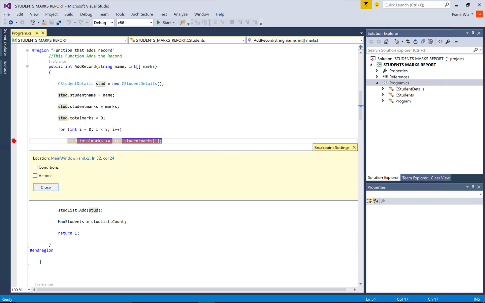
Task: Click Refresh icon in Solution Explorer toolbar
Action: [415, 42]
